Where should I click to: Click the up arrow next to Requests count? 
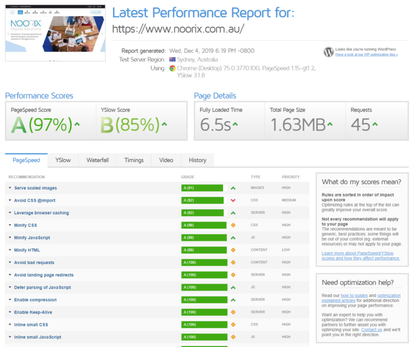[376, 124]
